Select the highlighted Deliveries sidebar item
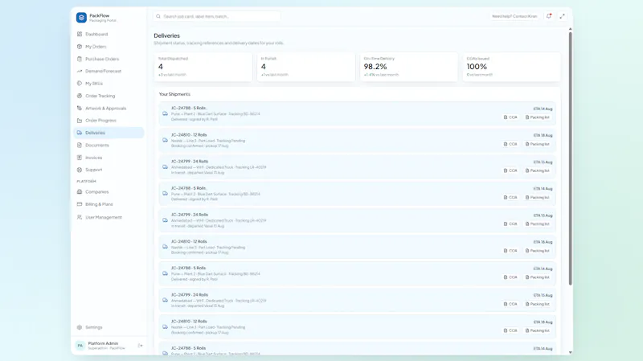This screenshot has height=361, width=643. pos(109,133)
